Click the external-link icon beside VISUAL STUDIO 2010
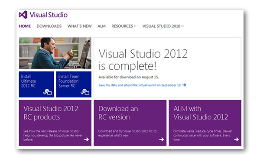 pyautogui.click(x=182, y=26)
